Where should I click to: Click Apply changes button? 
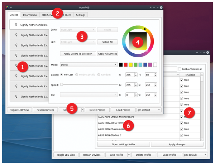tap(177, 144)
